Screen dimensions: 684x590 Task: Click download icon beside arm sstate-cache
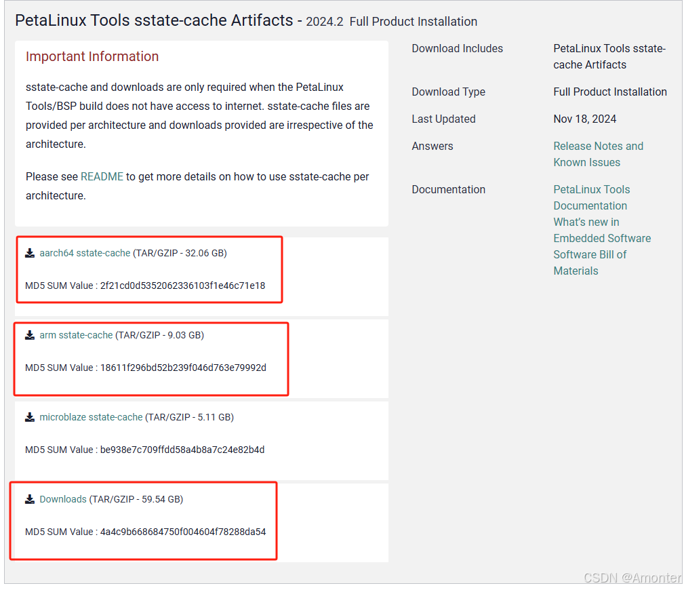click(30, 335)
